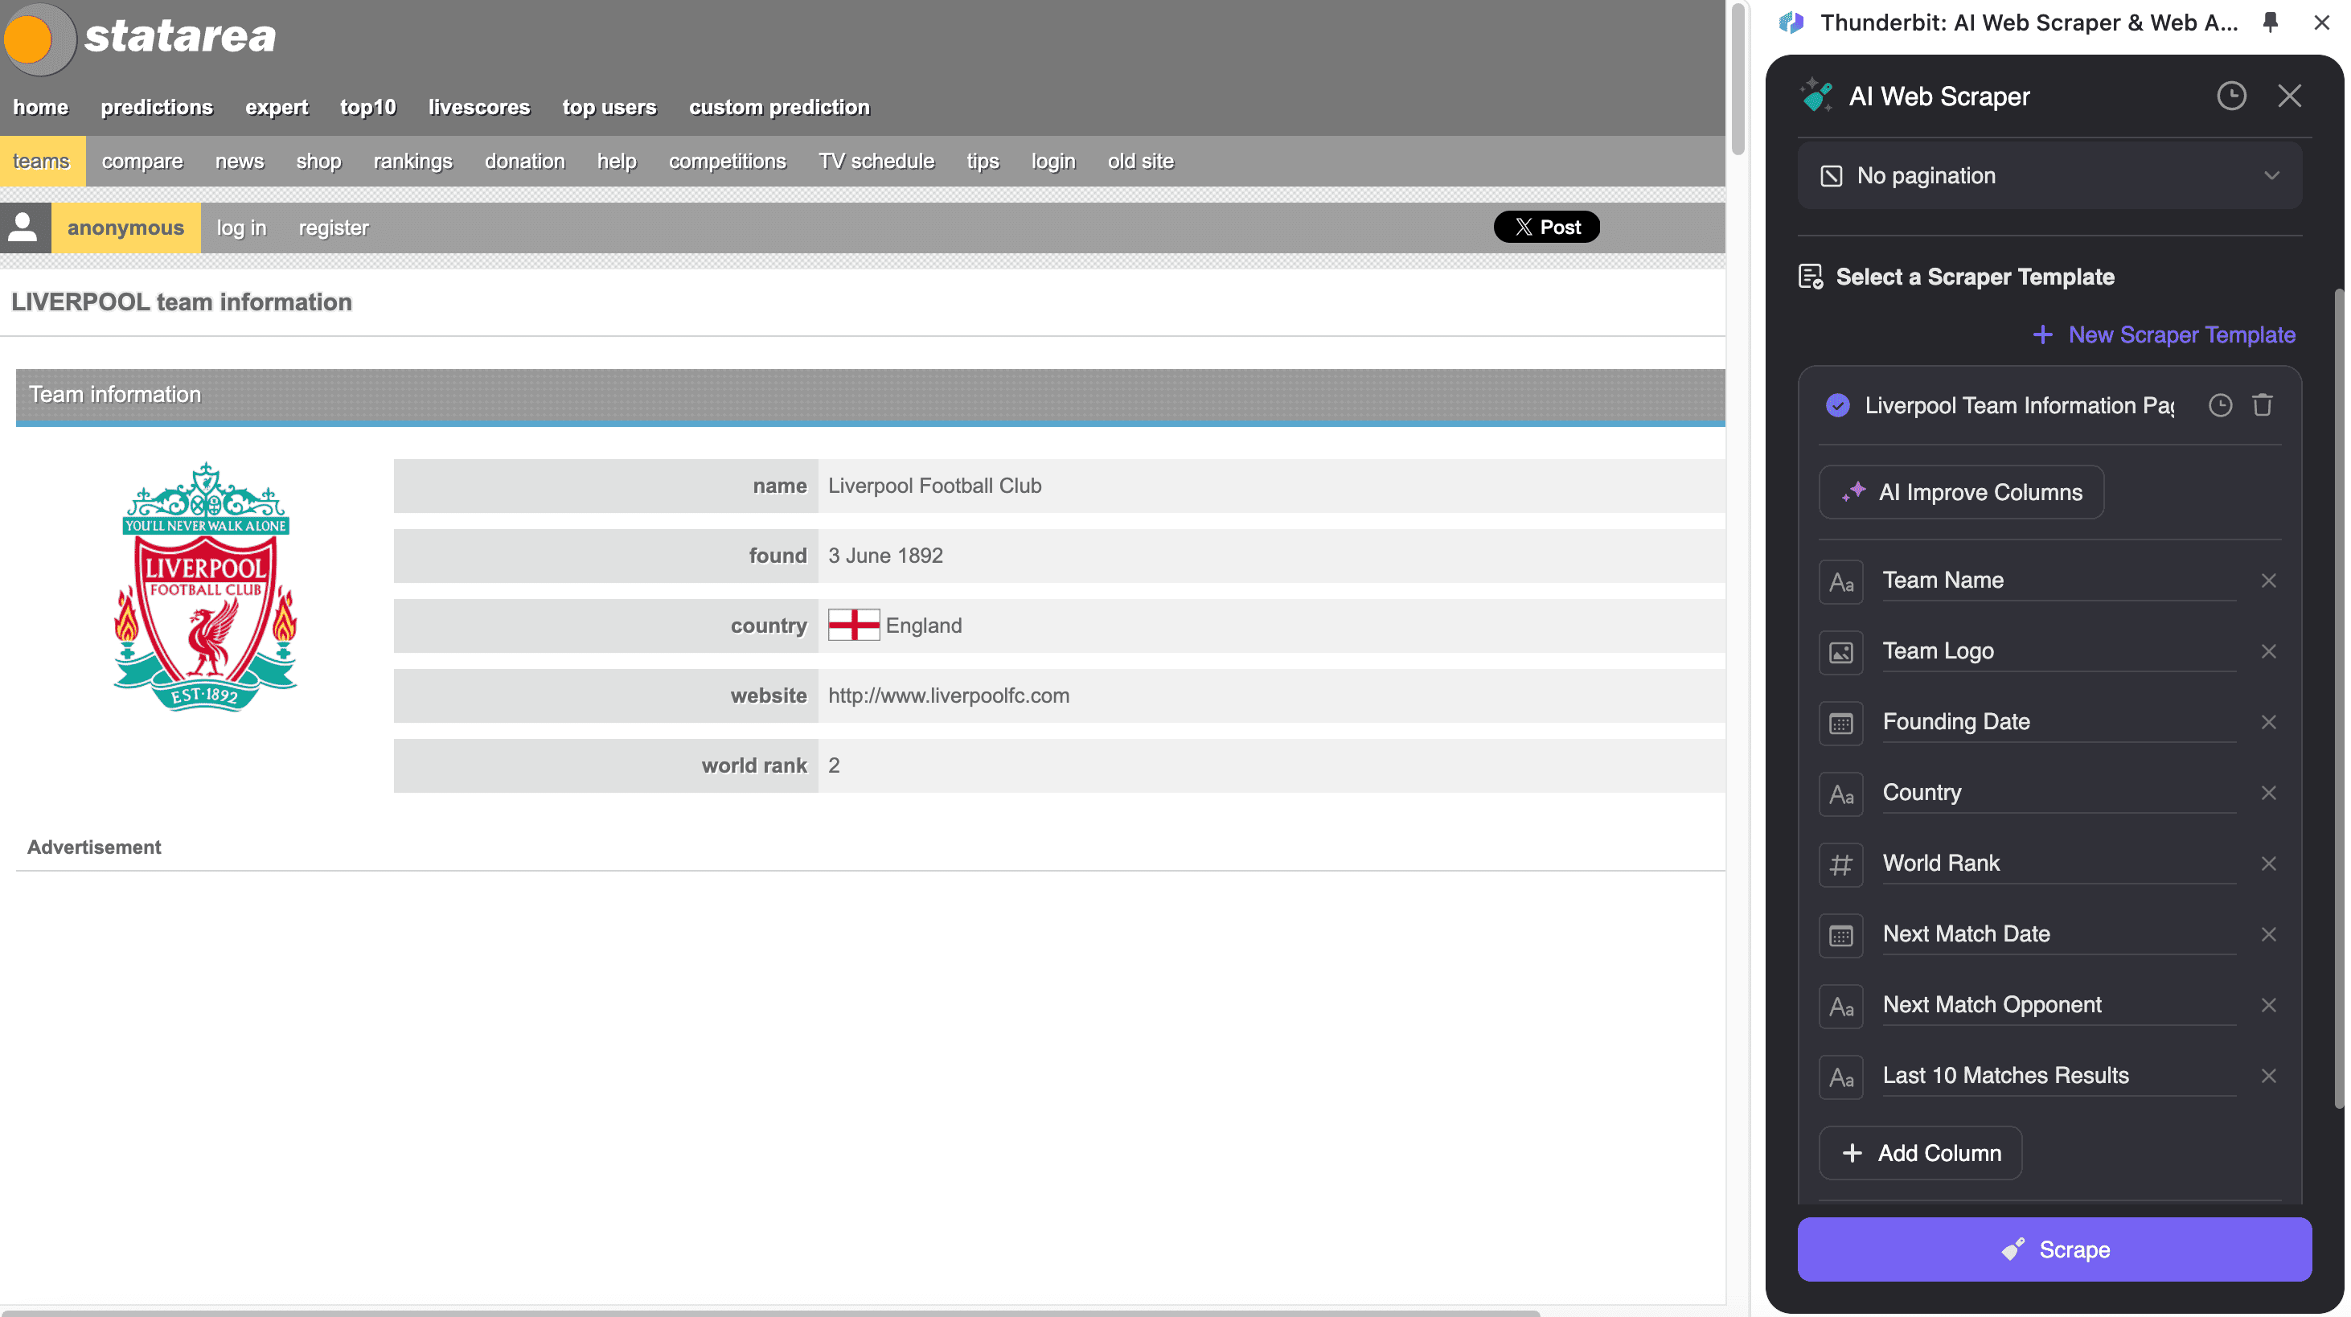Go to the predictions menu item
2351x1317 pixels.
156,108
